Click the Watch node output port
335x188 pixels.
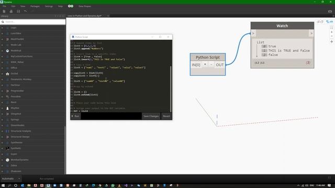311,33
